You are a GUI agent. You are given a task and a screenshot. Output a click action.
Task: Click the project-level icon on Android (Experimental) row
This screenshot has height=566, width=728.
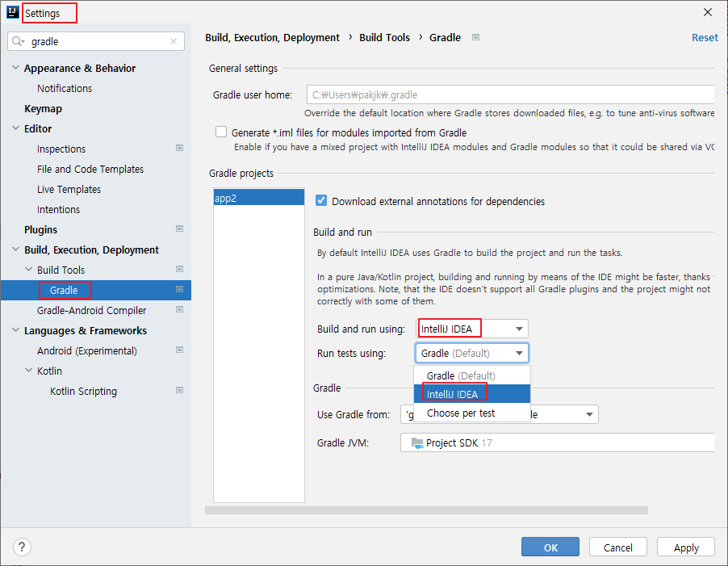(x=179, y=350)
